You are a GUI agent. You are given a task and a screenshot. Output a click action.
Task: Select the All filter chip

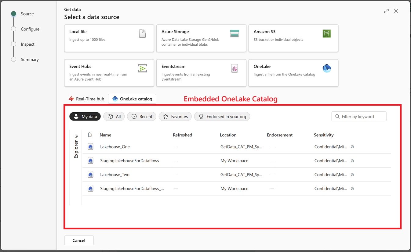click(114, 117)
